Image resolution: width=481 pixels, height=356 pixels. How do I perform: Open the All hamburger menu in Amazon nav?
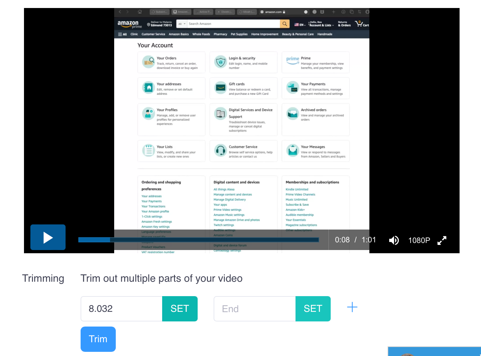pos(122,34)
